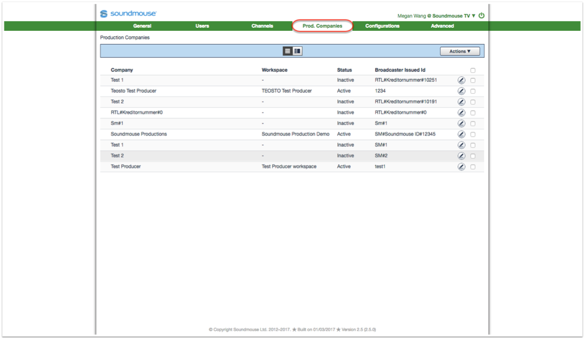
Task: Click the workspace TEOSTO Test Producer
Action: coord(287,91)
